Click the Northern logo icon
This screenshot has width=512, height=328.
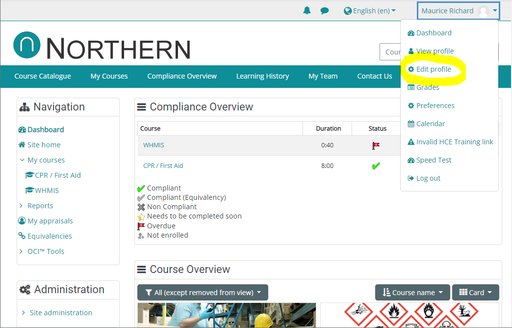[x=27, y=45]
